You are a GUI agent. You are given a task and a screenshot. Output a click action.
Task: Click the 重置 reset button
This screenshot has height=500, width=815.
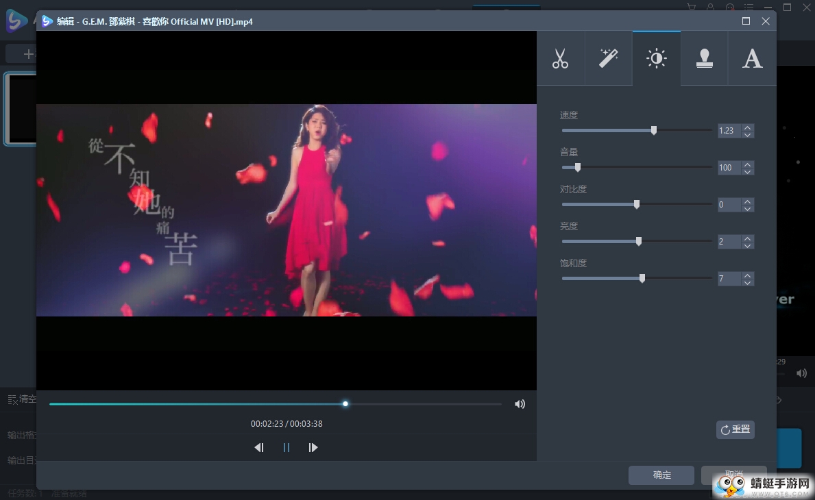[735, 429]
